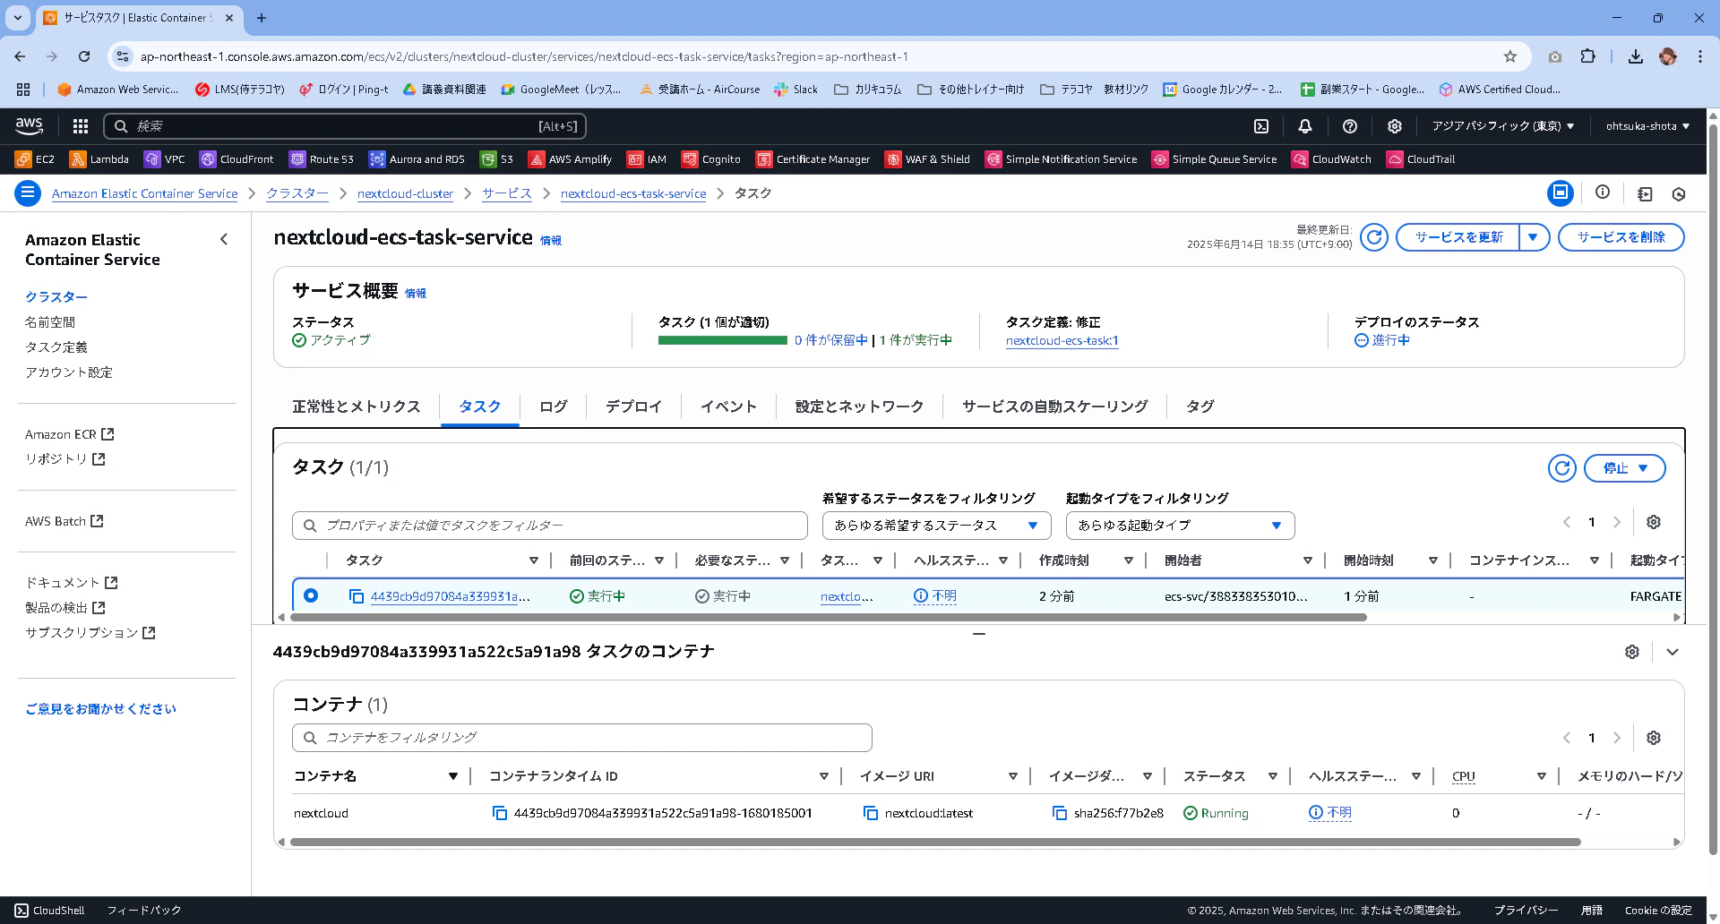Image resolution: width=1720 pixels, height=924 pixels.
Task: Open the S3 shortcut in favorites bar
Action: pyautogui.click(x=496, y=159)
